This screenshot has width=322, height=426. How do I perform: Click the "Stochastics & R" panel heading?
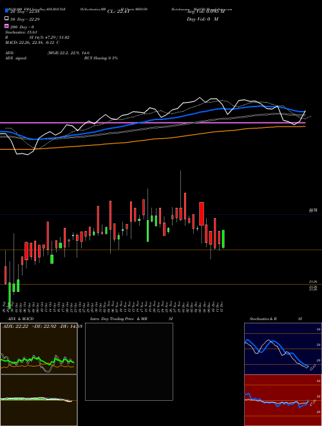pyautogui.click(x=263, y=319)
